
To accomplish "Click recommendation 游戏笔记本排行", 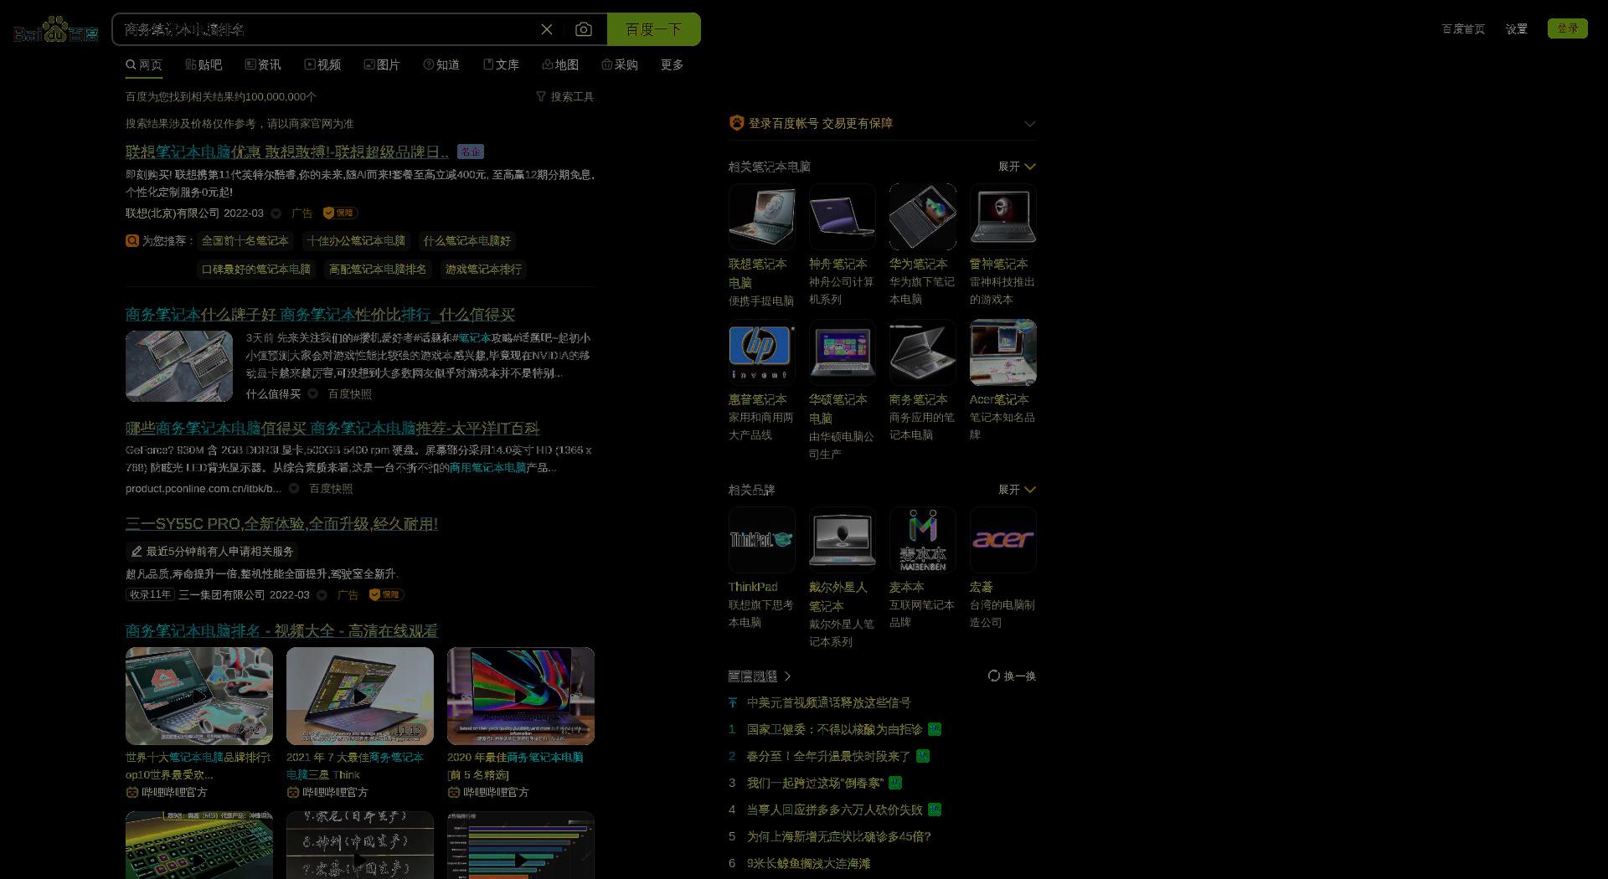I will tap(483, 270).
